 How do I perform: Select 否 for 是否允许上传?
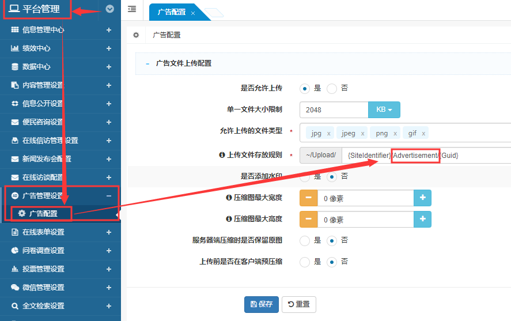tap(331, 89)
